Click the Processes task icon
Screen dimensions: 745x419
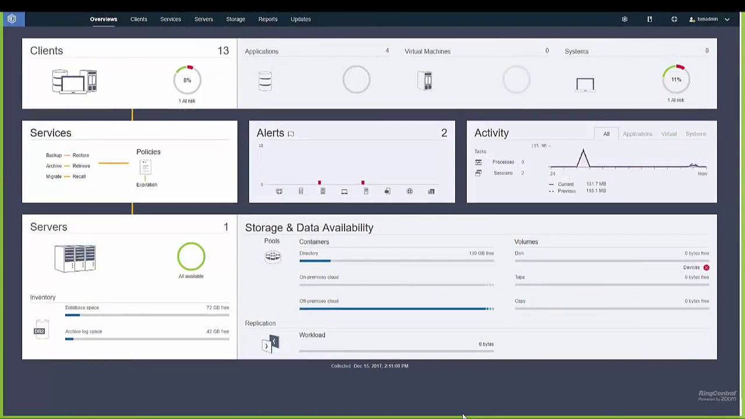point(478,162)
